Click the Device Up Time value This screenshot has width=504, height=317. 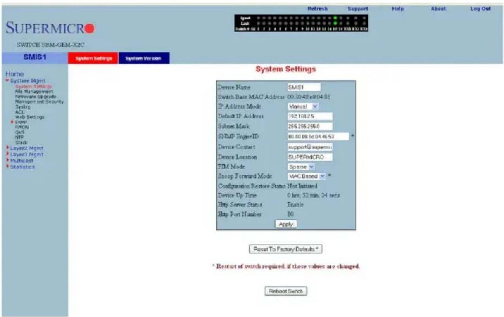click(314, 195)
